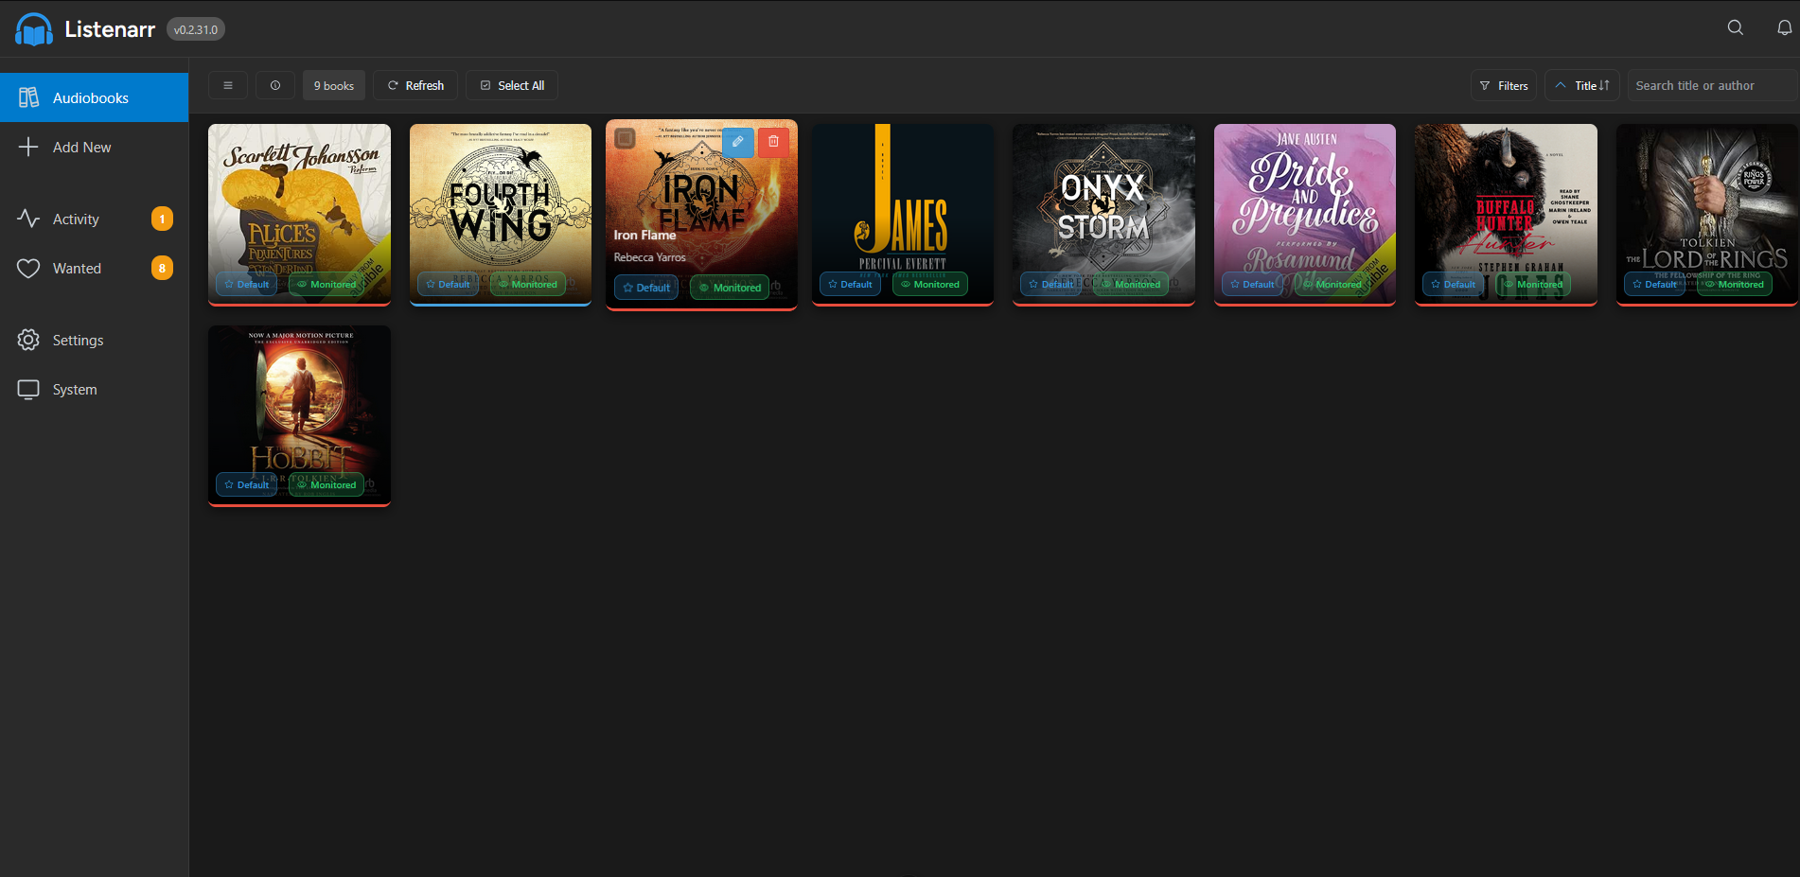Open the System page
The image size is (1800, 877).
95,389
